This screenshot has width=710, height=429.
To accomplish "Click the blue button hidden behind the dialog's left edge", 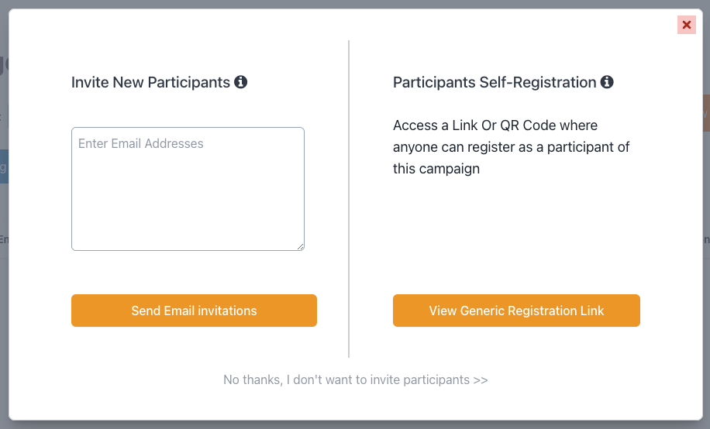I will click(3, 166).
